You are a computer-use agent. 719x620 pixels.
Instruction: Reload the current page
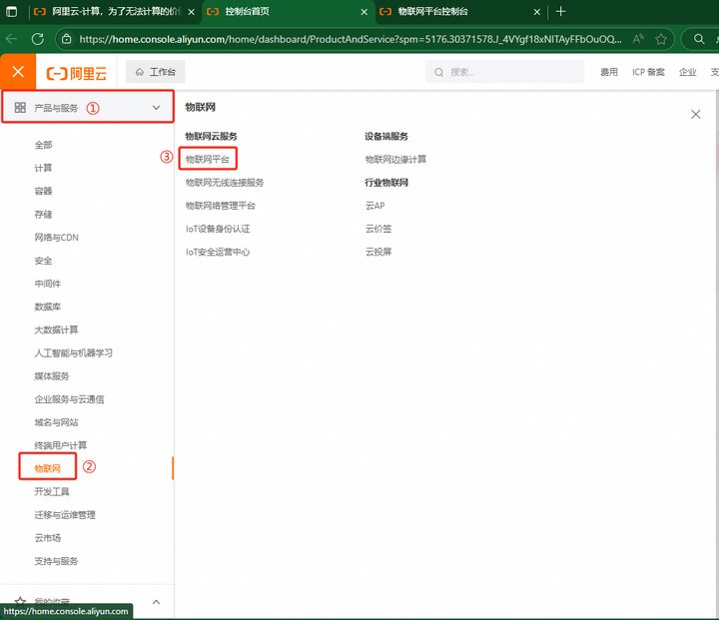[38, 39]
